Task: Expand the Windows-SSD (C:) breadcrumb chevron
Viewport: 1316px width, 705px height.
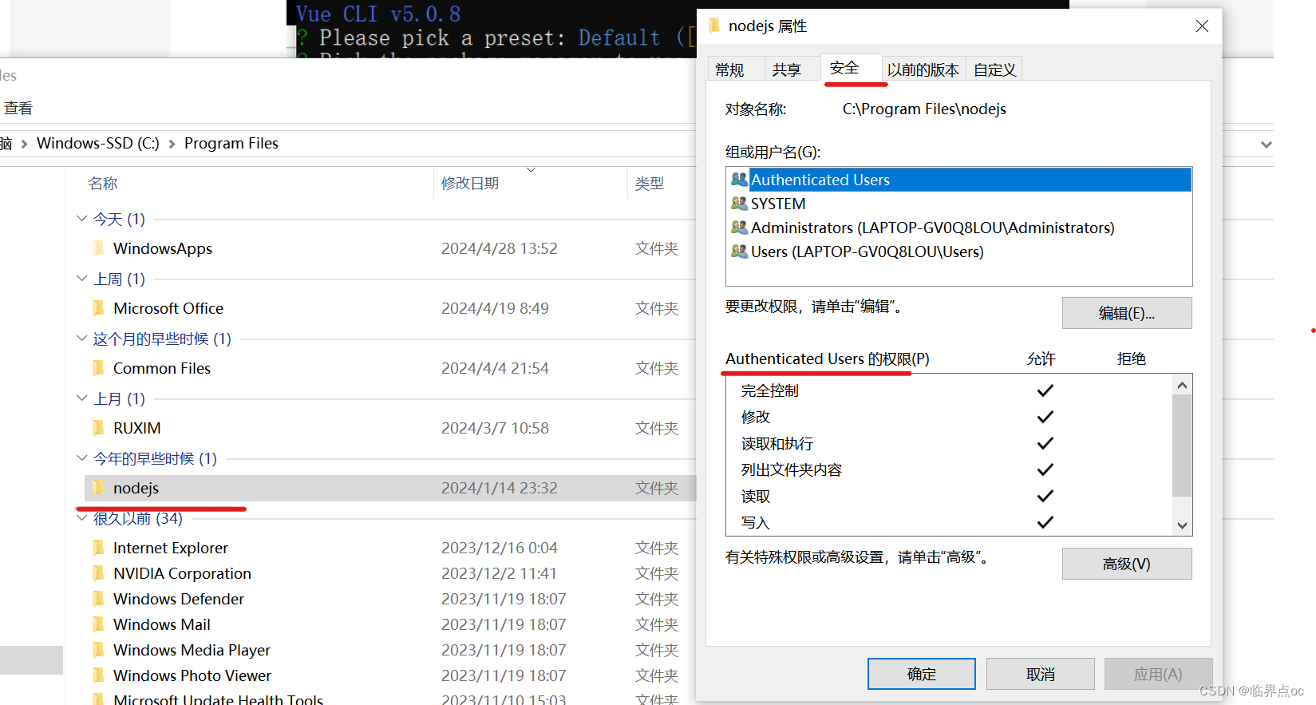Action: [172, 144]
